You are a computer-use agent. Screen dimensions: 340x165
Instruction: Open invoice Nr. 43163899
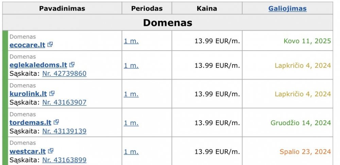click(64, 160)
